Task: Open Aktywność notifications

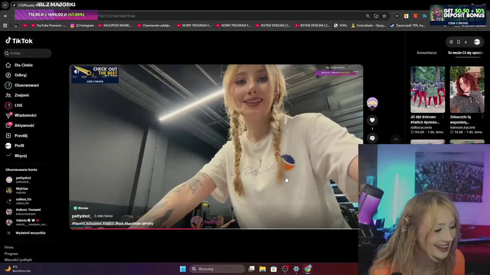Action: tap(24, 125)
